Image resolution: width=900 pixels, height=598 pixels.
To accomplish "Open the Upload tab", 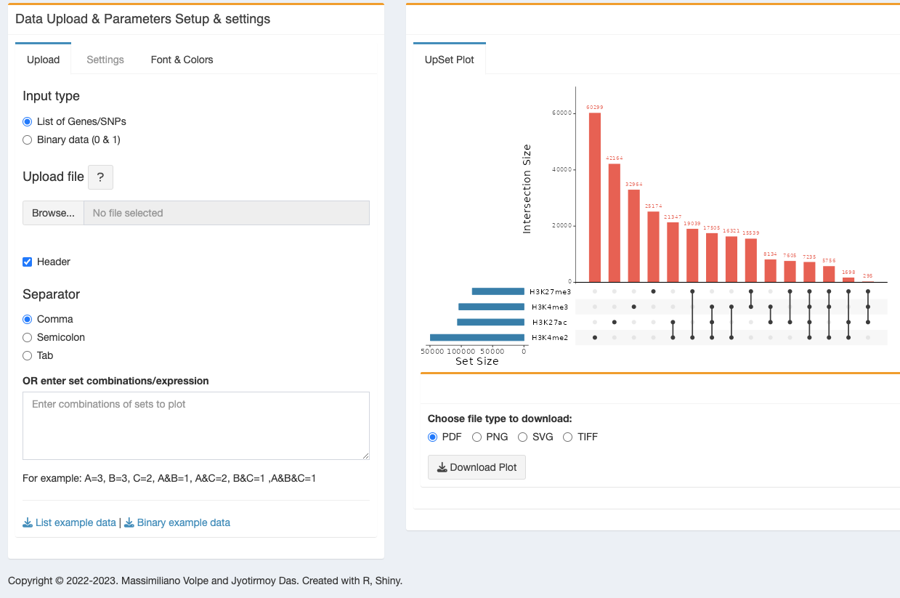I will coord(43,60).
